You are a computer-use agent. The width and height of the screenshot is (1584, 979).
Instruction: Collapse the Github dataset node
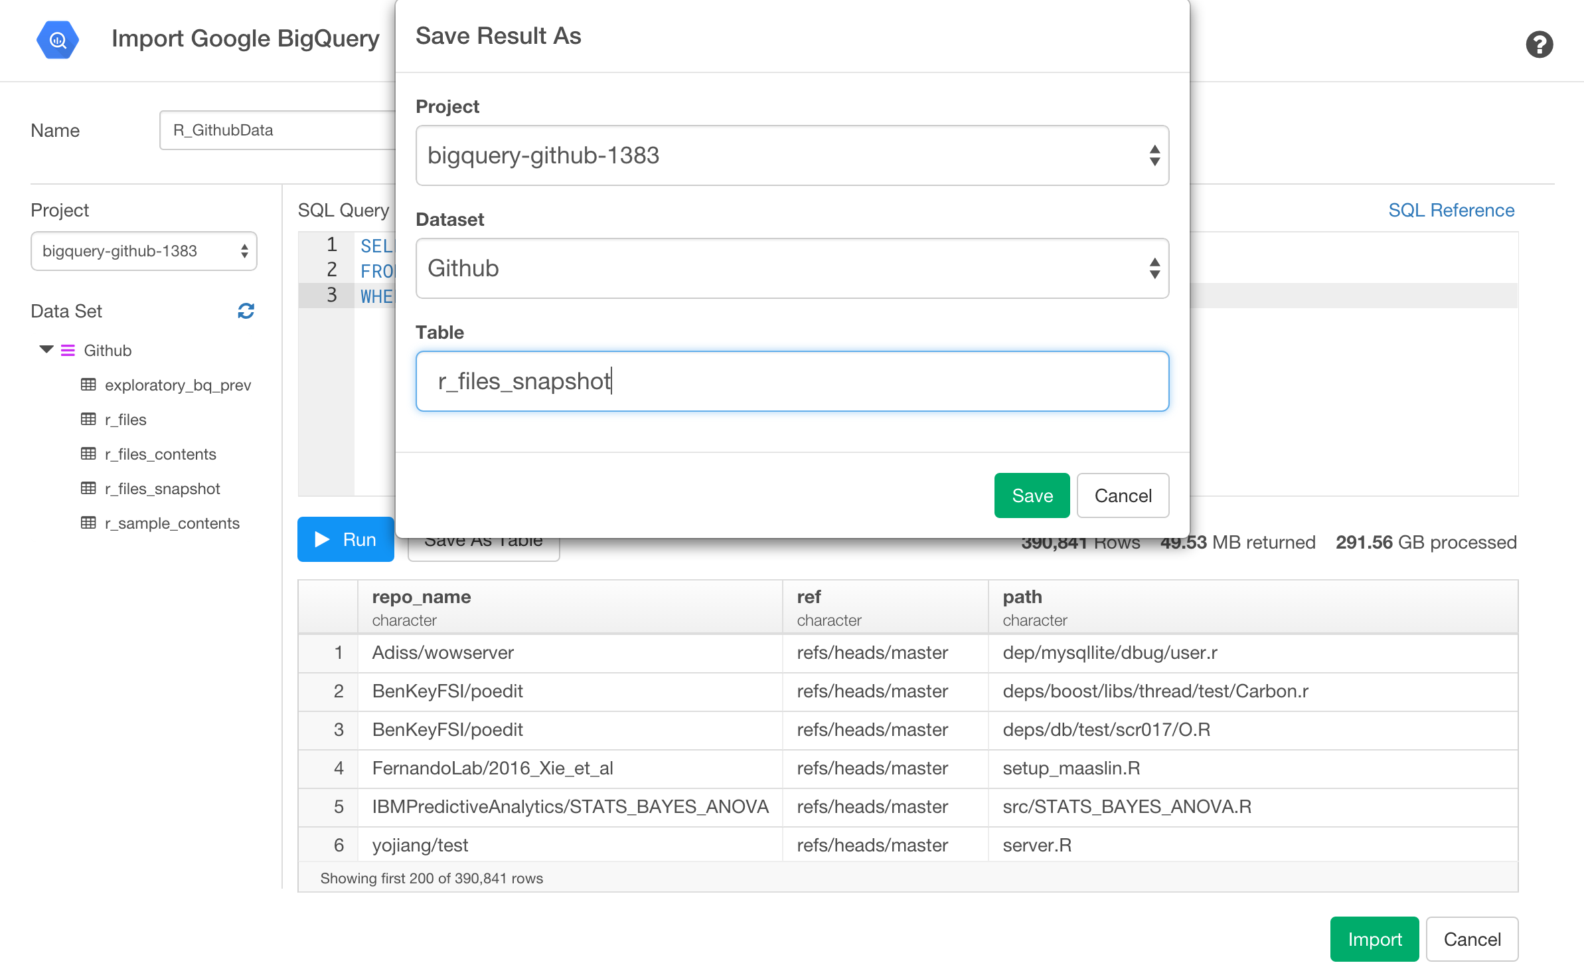(x=45, y=350)
